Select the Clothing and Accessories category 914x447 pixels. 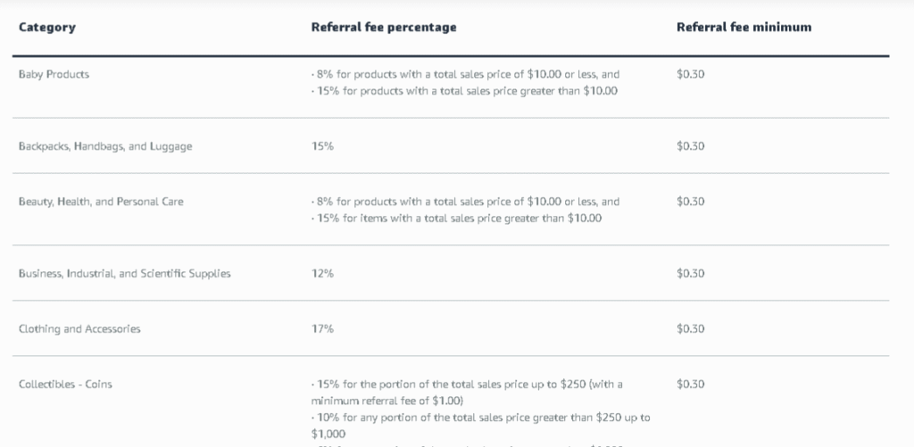coord(79,329)
